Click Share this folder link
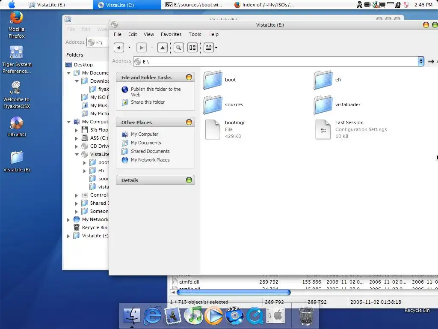 pos(148,102)
